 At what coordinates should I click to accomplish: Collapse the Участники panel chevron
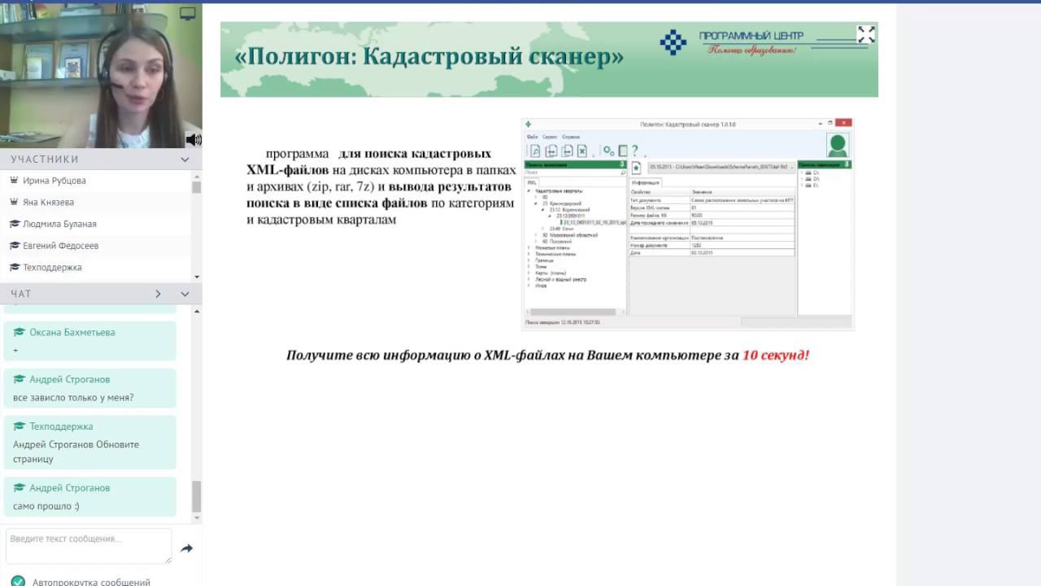click(x=185, y=160)
